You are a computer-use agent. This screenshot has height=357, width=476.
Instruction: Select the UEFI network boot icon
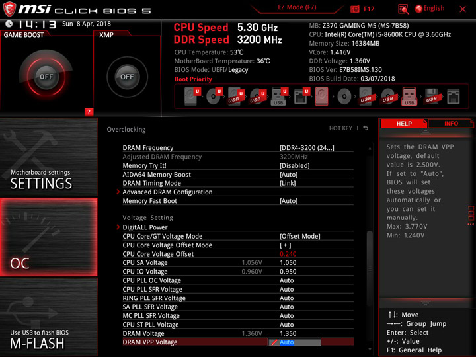coord(301,97)
